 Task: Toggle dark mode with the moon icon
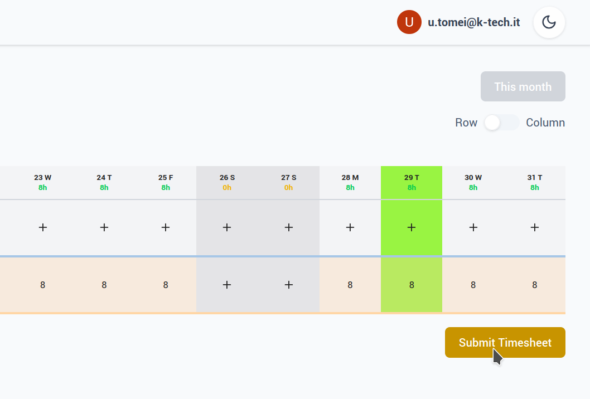pos(549,22)
